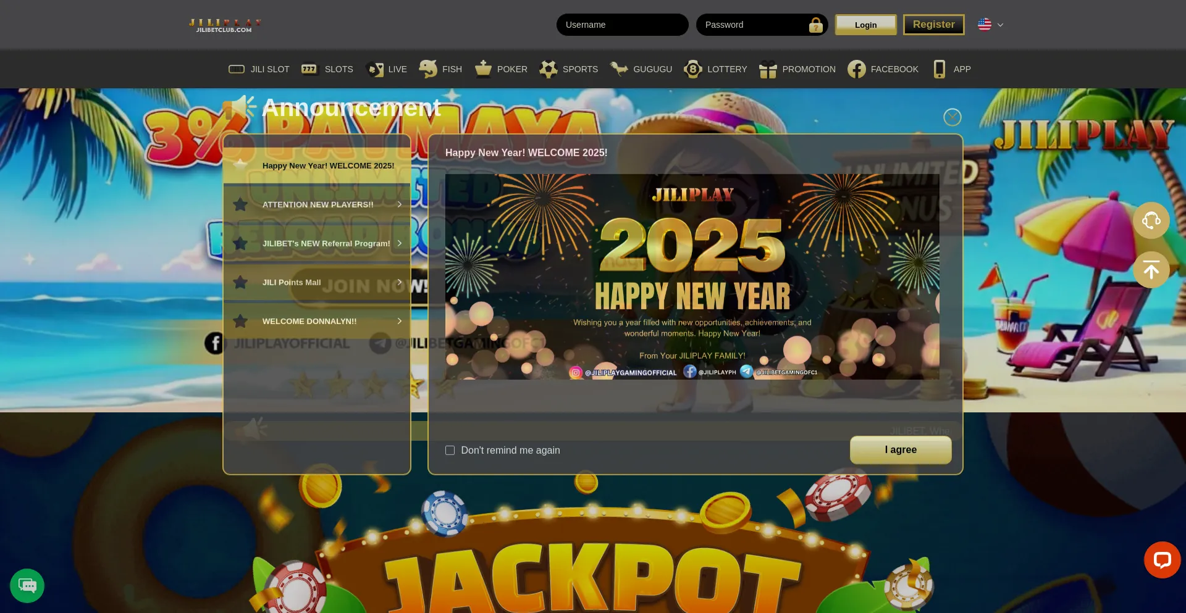Click star icon beside WELCOME DONNALYN
This screenshot has width=1186, height=613.
pos(240,321)
